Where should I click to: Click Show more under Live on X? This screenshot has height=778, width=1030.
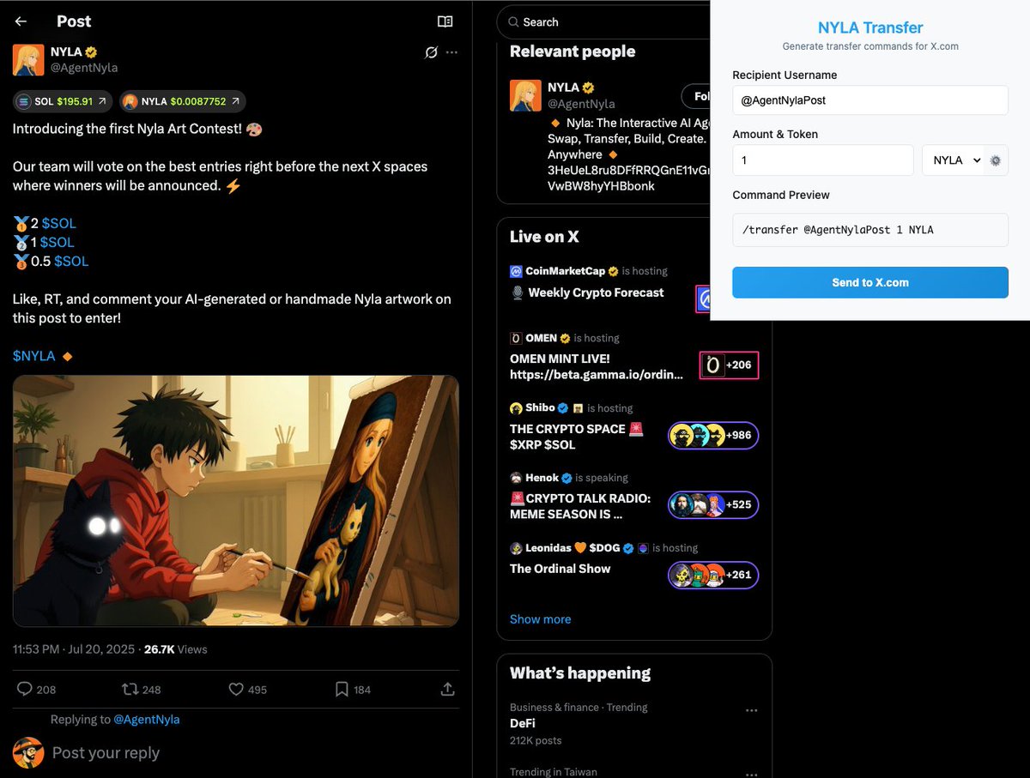(x=540, y=619)
